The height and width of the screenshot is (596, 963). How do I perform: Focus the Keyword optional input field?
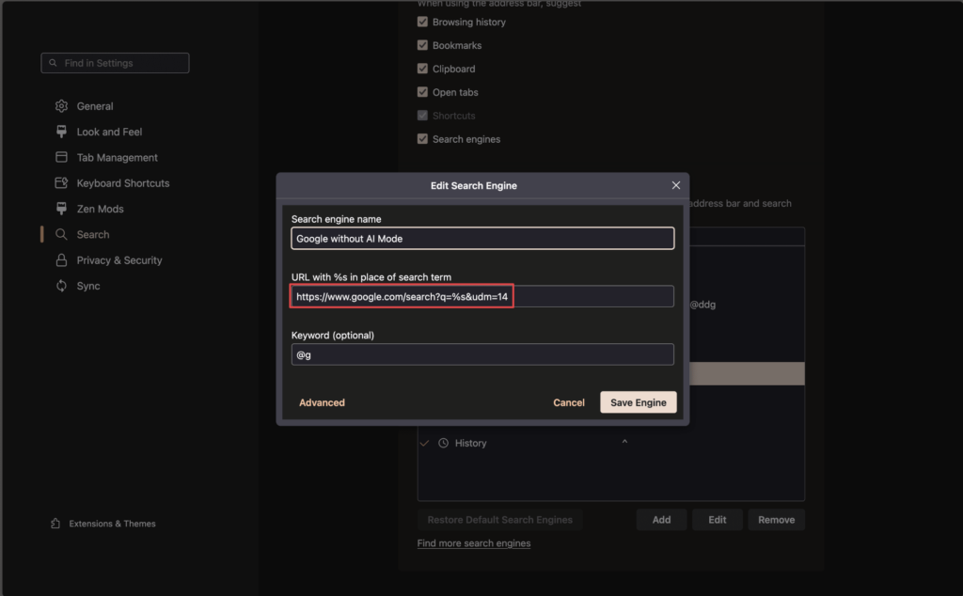pos(481,354)
